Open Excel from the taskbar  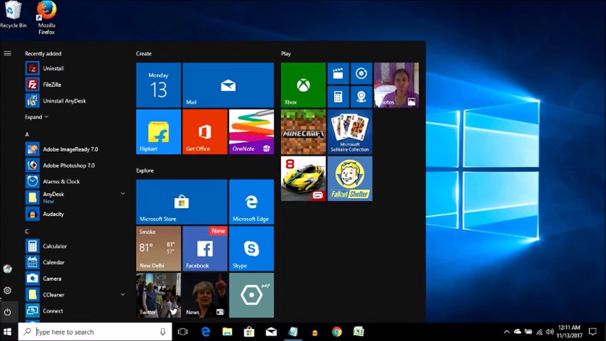click(x=359, y=332)
